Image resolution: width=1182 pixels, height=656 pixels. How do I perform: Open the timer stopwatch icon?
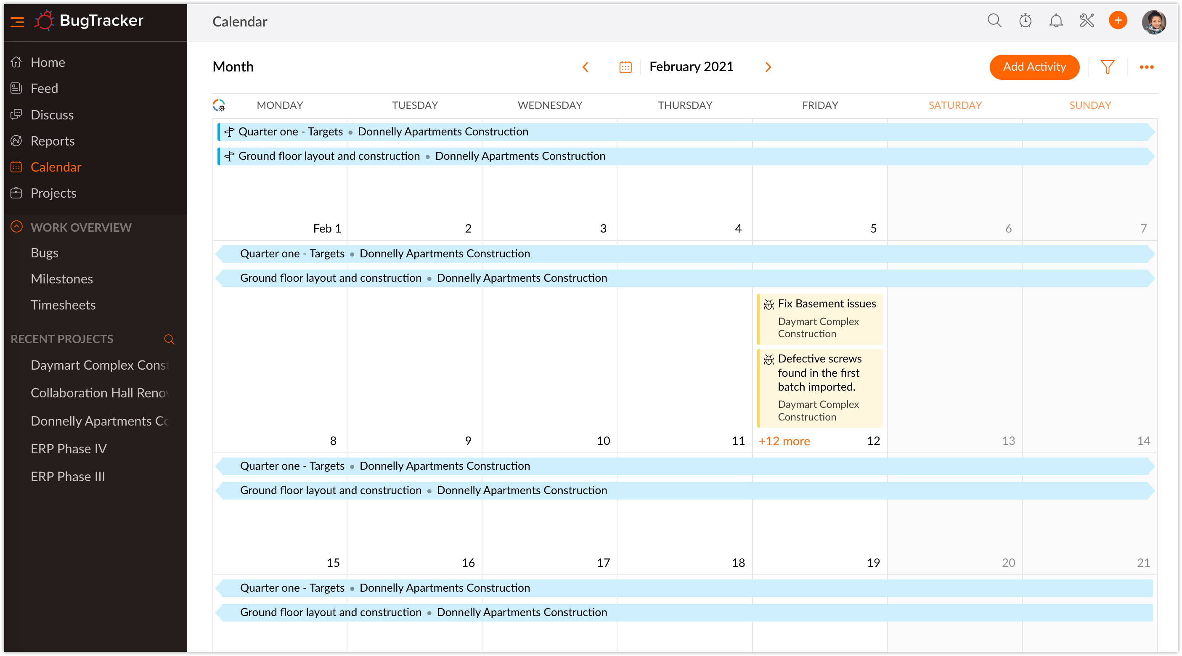(1025, 21)
